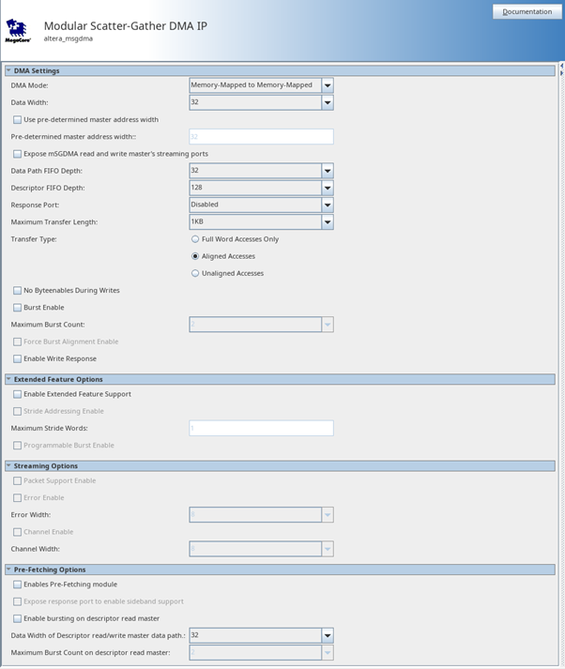Open the Response Port dropdown
This screenshot has width=565, height=669.
(261, 205)
